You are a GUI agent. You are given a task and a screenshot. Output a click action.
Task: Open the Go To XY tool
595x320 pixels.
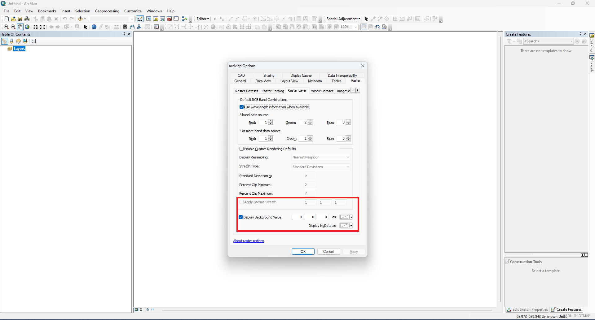point(139,27)
